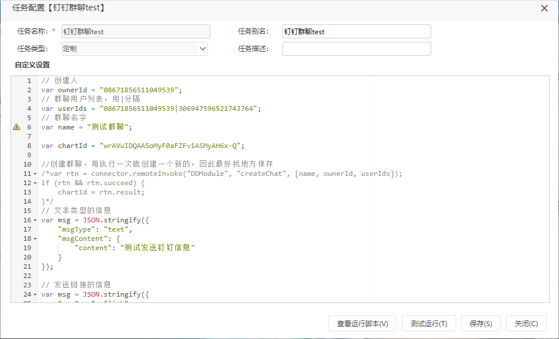559x339 pixels.
Task: Click JSON.stringify on line 16
Action: coord(112,220)
